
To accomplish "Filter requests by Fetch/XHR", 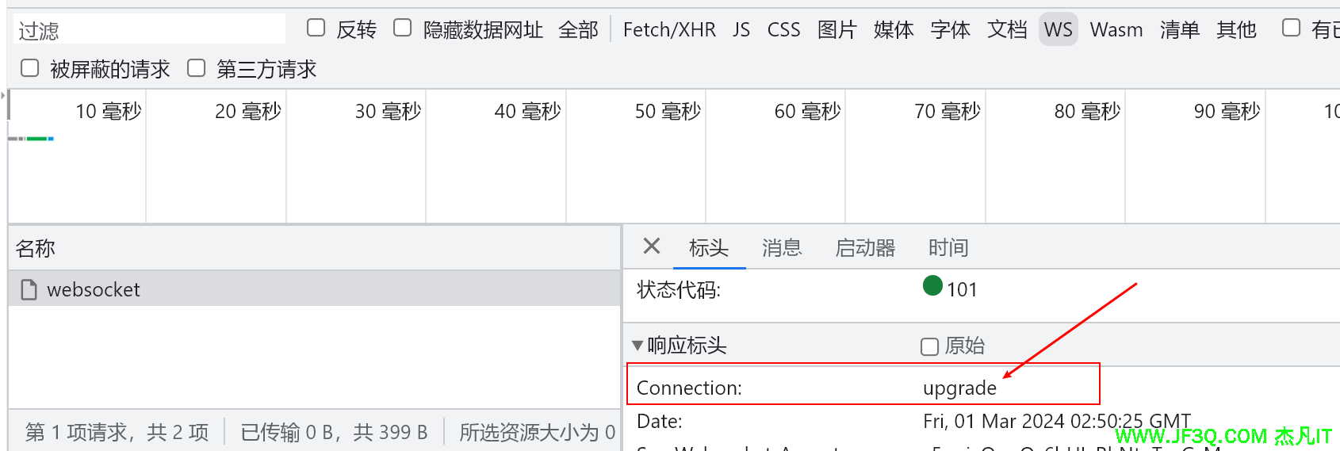I will click(x=669, y=30).
